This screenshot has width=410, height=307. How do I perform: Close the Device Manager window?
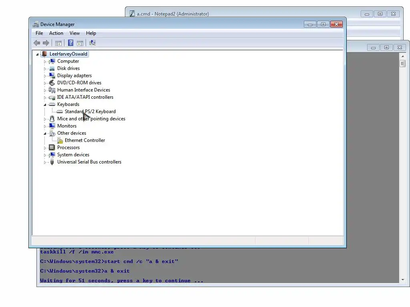pyautogui.click(x=336, y=24)
